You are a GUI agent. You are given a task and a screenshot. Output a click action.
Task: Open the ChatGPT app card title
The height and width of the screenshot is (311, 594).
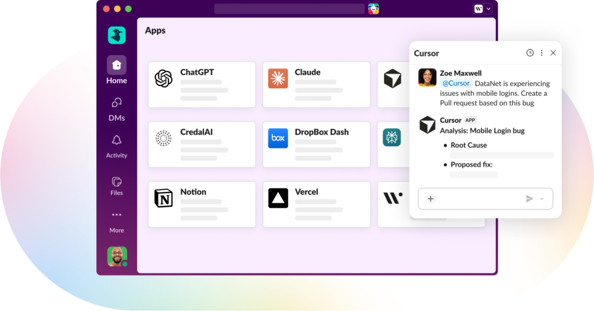(x=197, y=72)
